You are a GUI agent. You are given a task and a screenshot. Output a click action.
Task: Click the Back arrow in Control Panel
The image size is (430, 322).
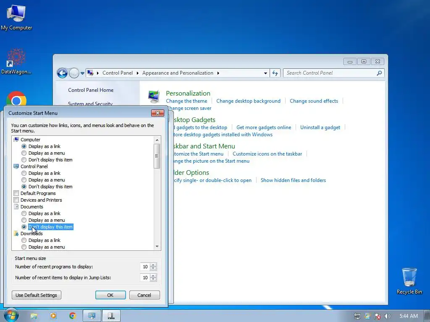[62, 73]
